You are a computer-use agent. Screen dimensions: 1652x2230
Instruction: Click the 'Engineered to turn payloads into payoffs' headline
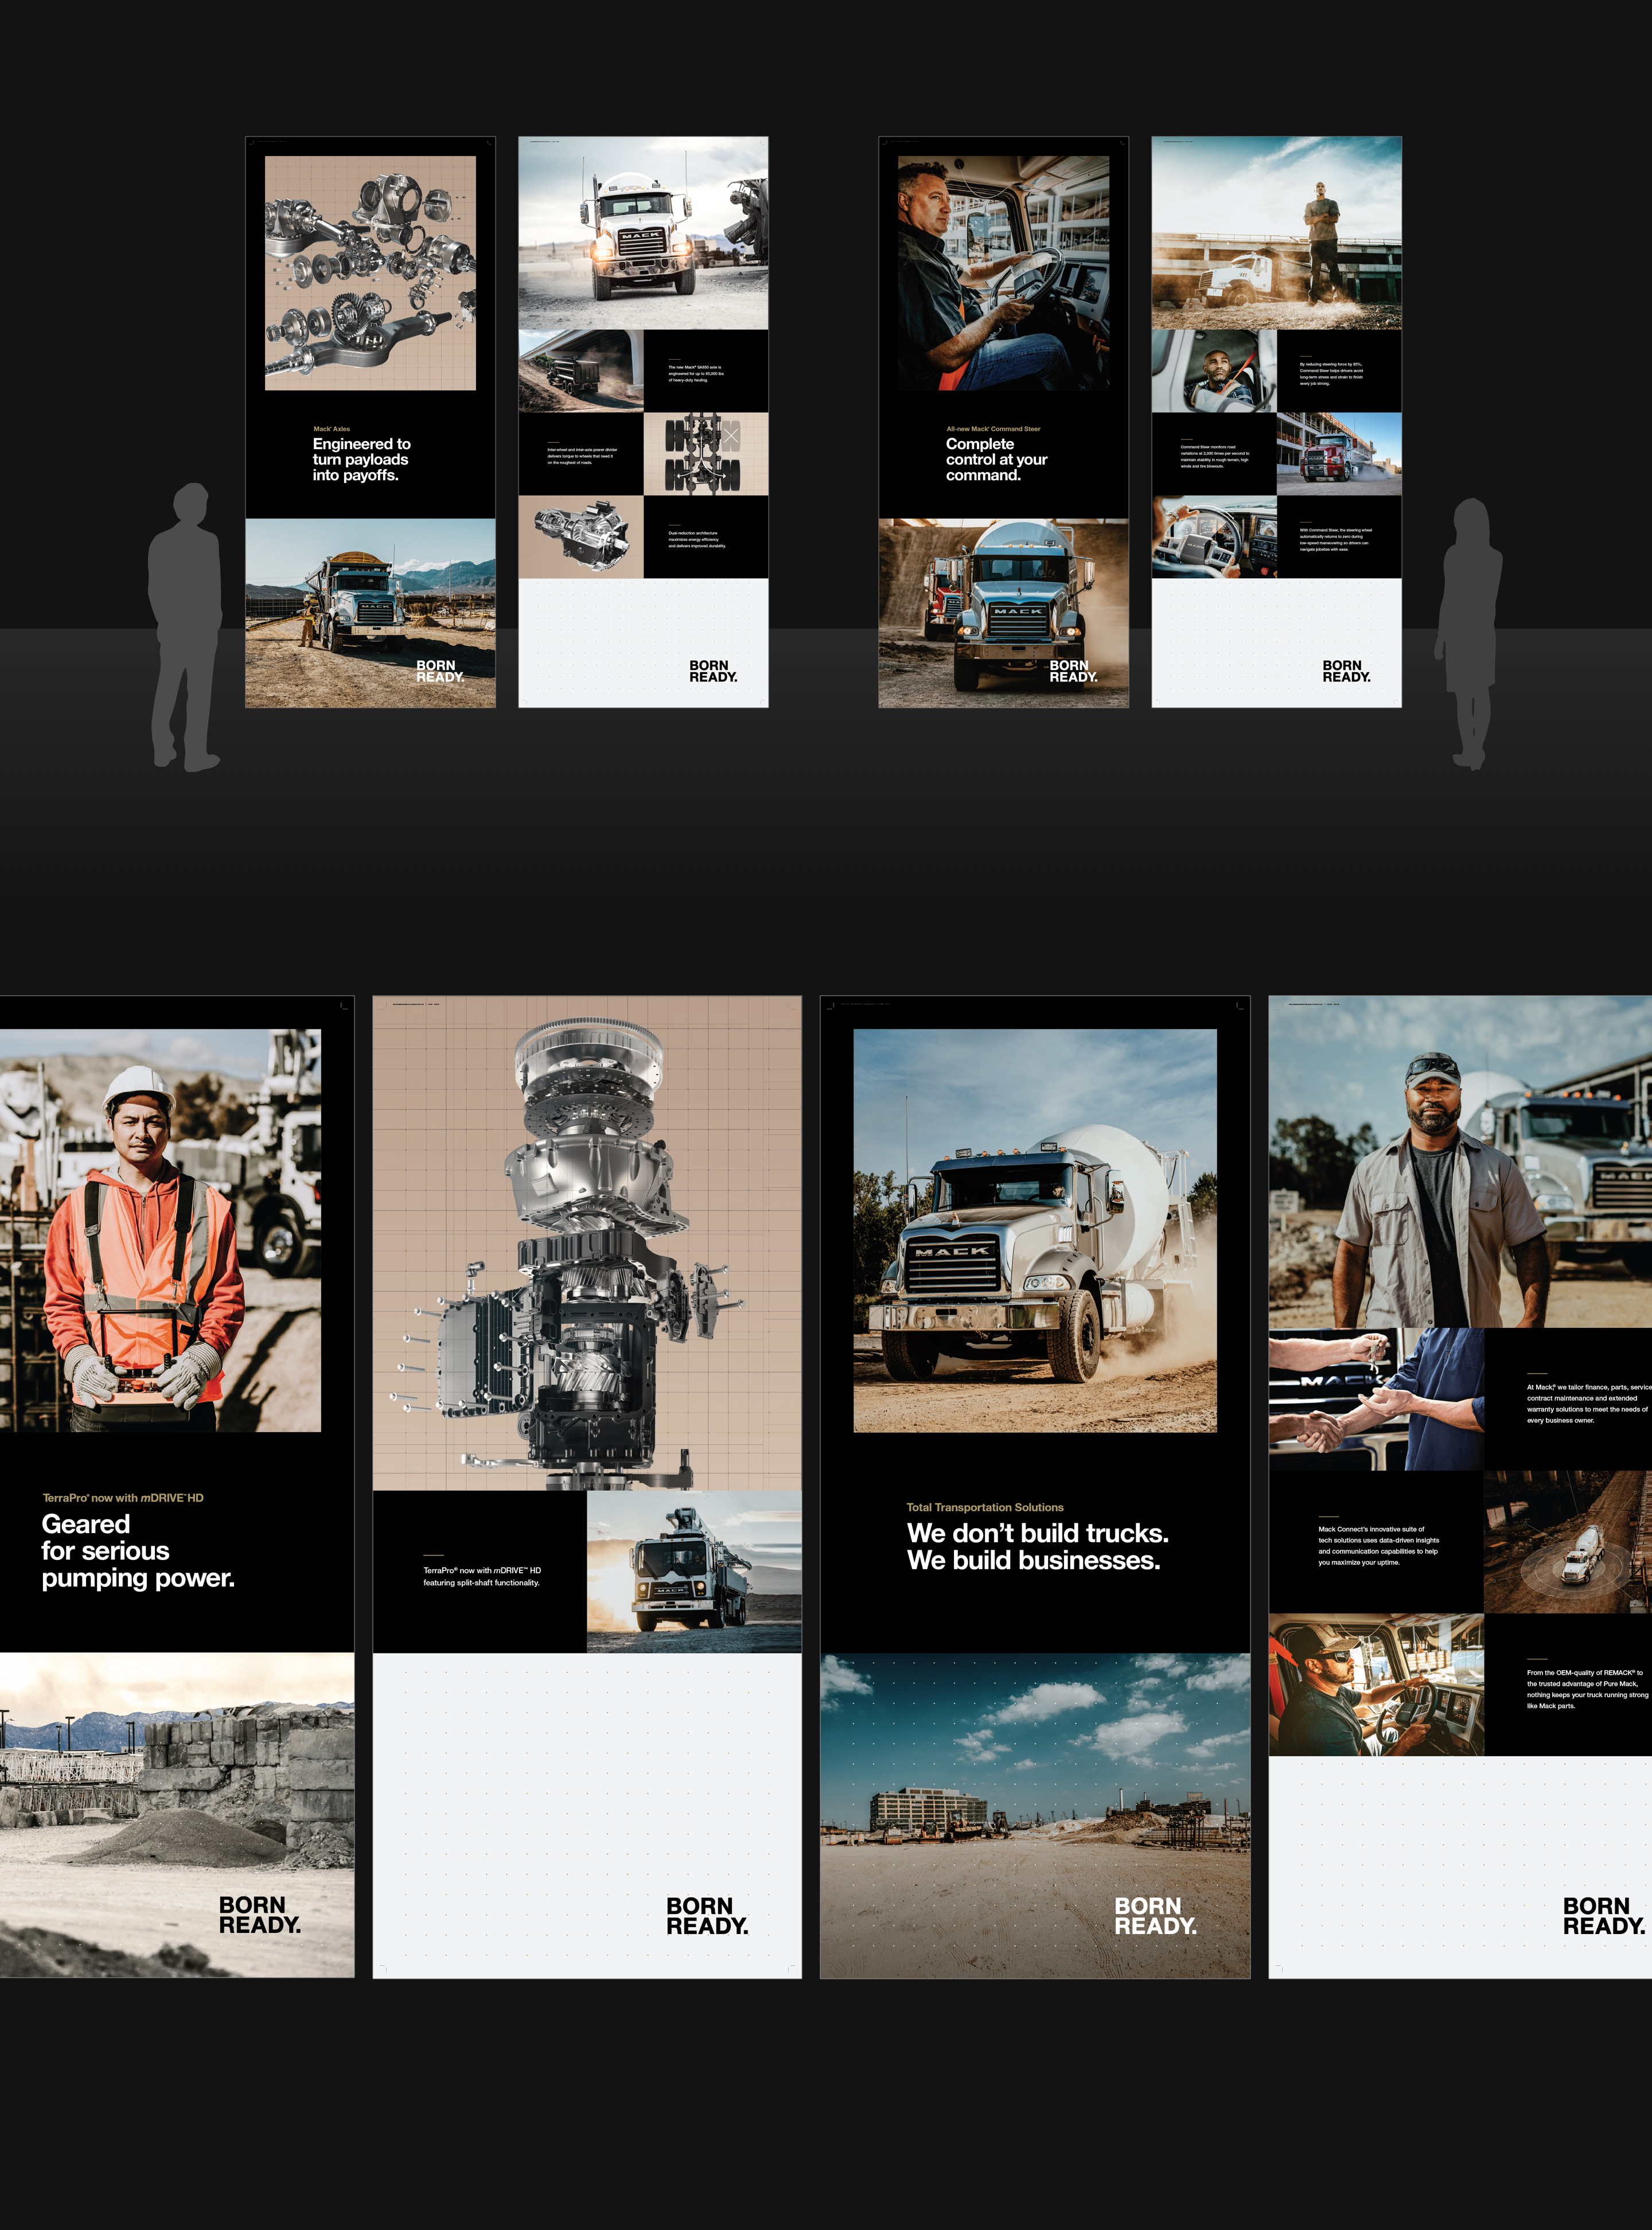point(361,459)
